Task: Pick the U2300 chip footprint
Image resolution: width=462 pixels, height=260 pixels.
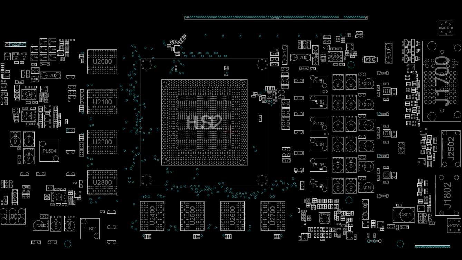Action: [102, 182]
